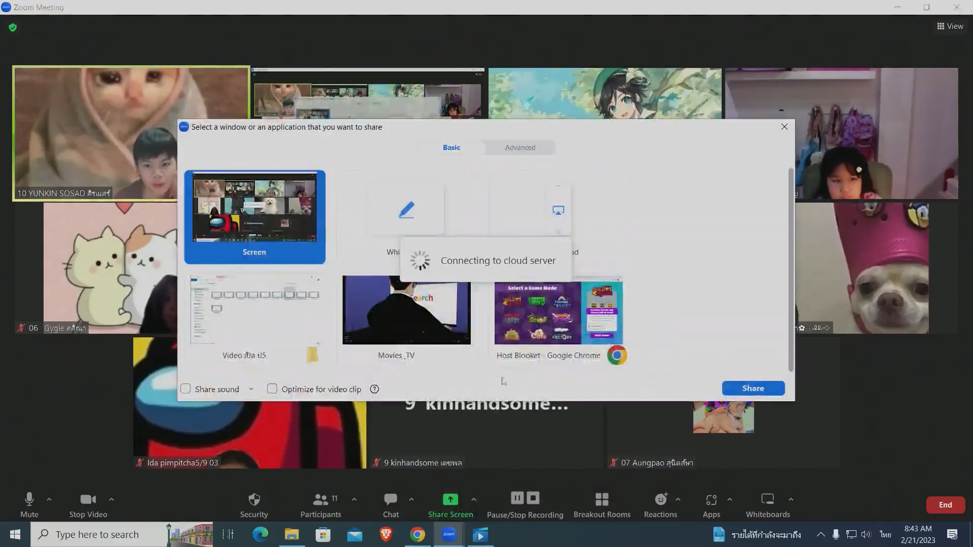Viewport: 973px width, 547px height.
Task: Open the Chat bubble icon
Action: coord(390,499)
